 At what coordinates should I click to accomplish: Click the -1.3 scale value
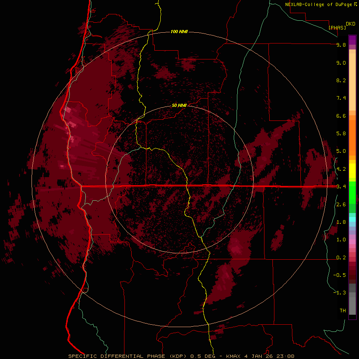pos(339,293)
